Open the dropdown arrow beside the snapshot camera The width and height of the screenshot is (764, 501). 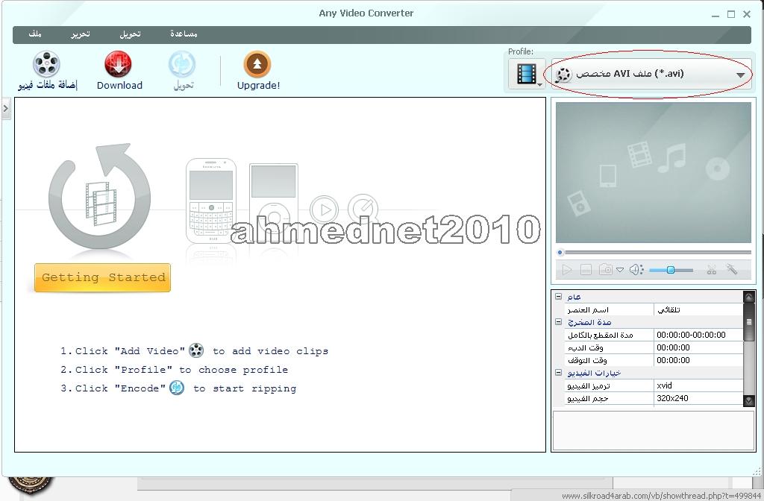coord(620,270)
